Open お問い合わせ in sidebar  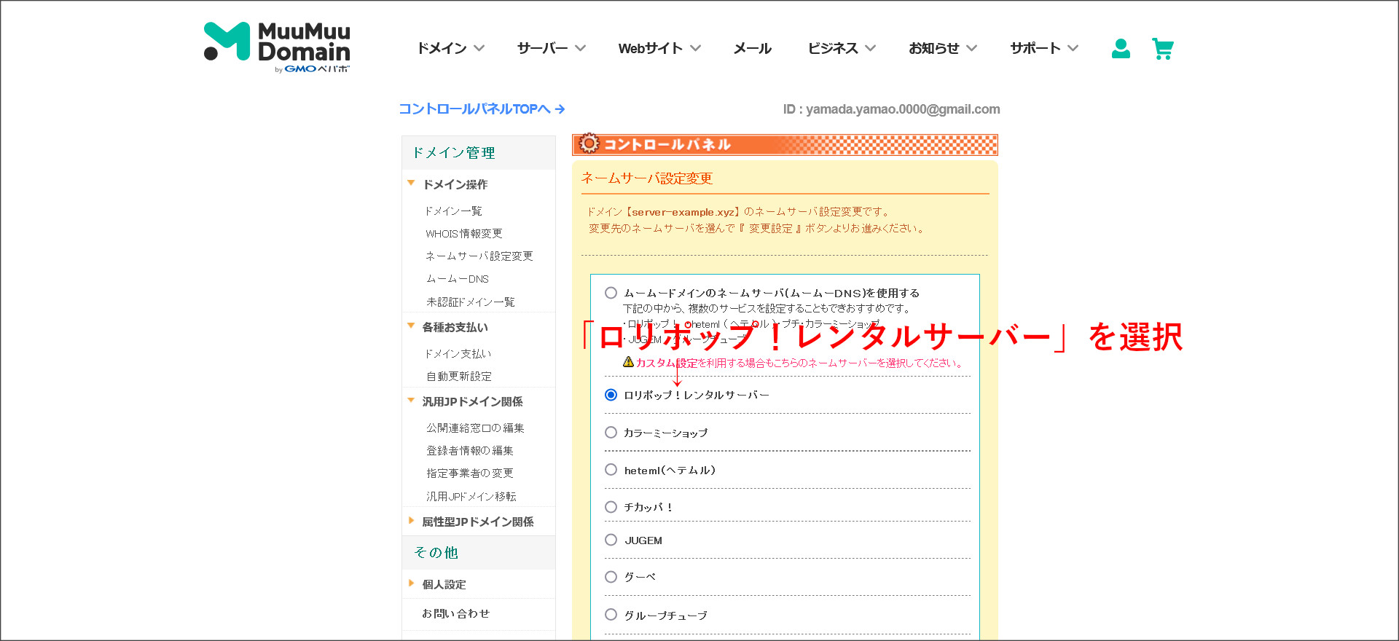(x=456, y=613)
